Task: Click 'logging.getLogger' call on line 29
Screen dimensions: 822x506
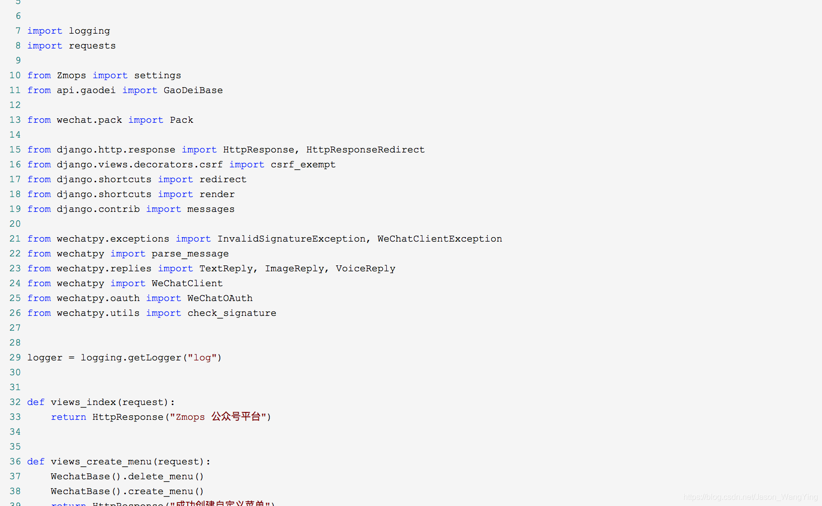Action: click(131, 357)
